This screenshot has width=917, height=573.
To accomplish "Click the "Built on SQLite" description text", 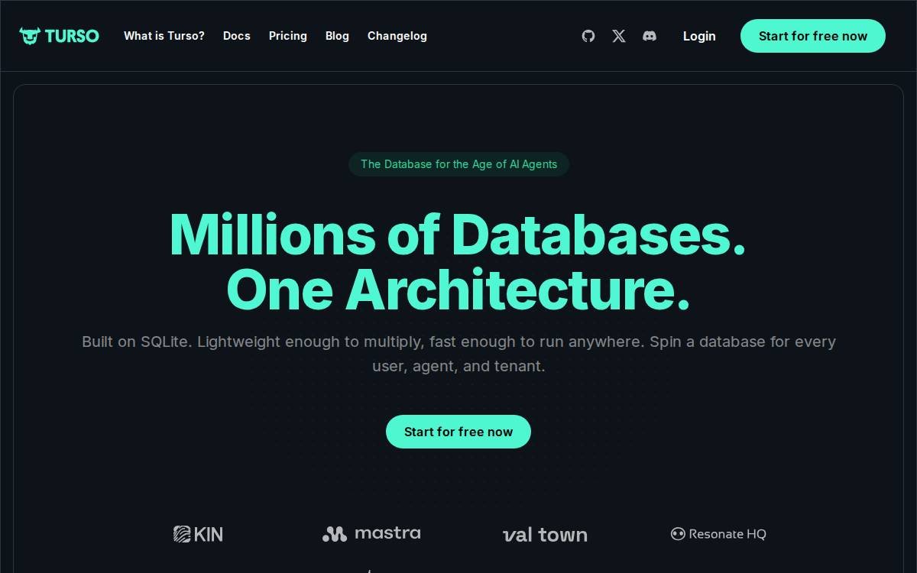I will pos(458,354).
